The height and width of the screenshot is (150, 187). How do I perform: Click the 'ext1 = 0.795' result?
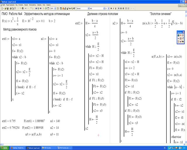coord(9,121)
